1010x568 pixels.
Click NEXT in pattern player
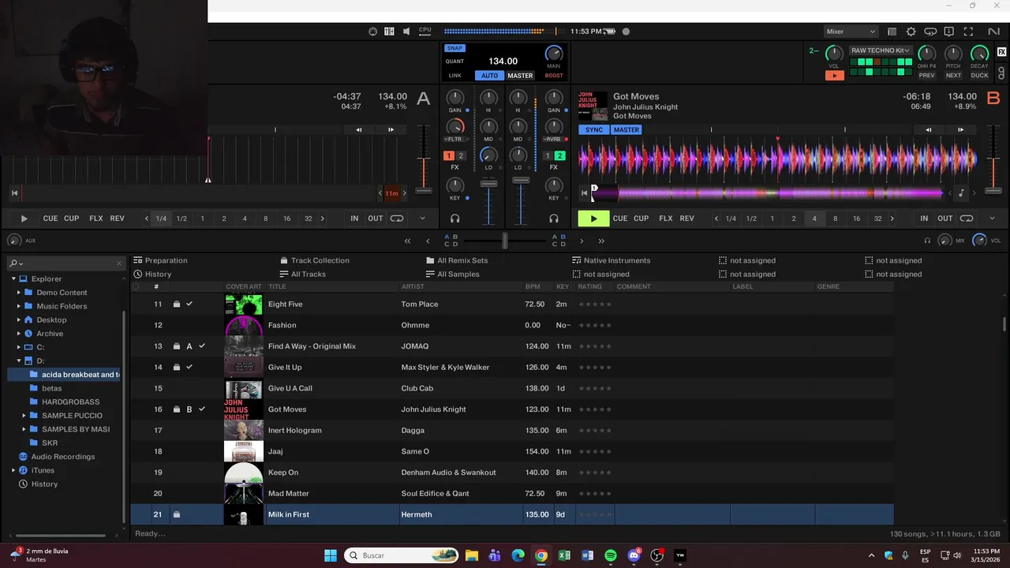click(953, 76)
